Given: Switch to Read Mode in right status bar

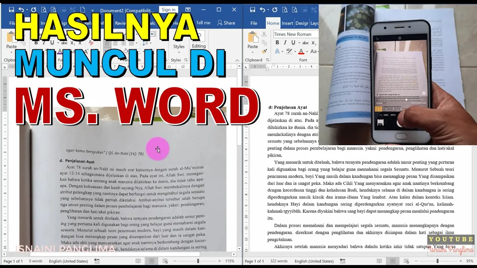Looking at the screenshot, I should coord(379,261).
